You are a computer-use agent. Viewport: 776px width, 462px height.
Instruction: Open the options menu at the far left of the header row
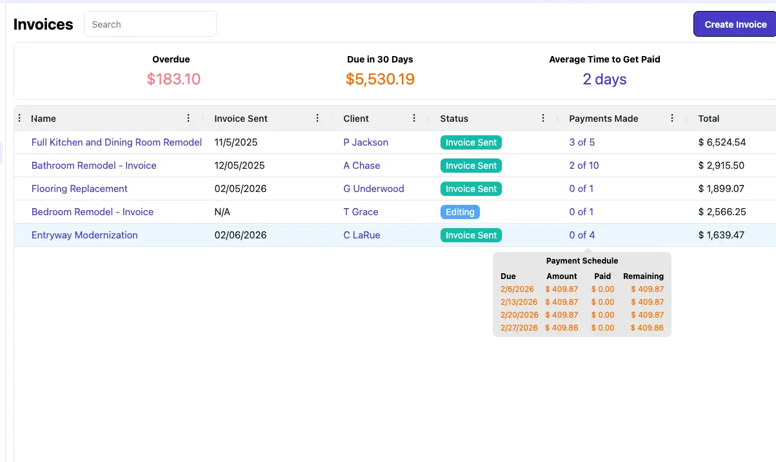click(x=19, y=119)
